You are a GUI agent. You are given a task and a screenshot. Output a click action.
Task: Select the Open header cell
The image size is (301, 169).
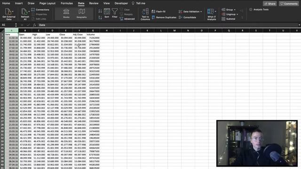click(25, 34)
